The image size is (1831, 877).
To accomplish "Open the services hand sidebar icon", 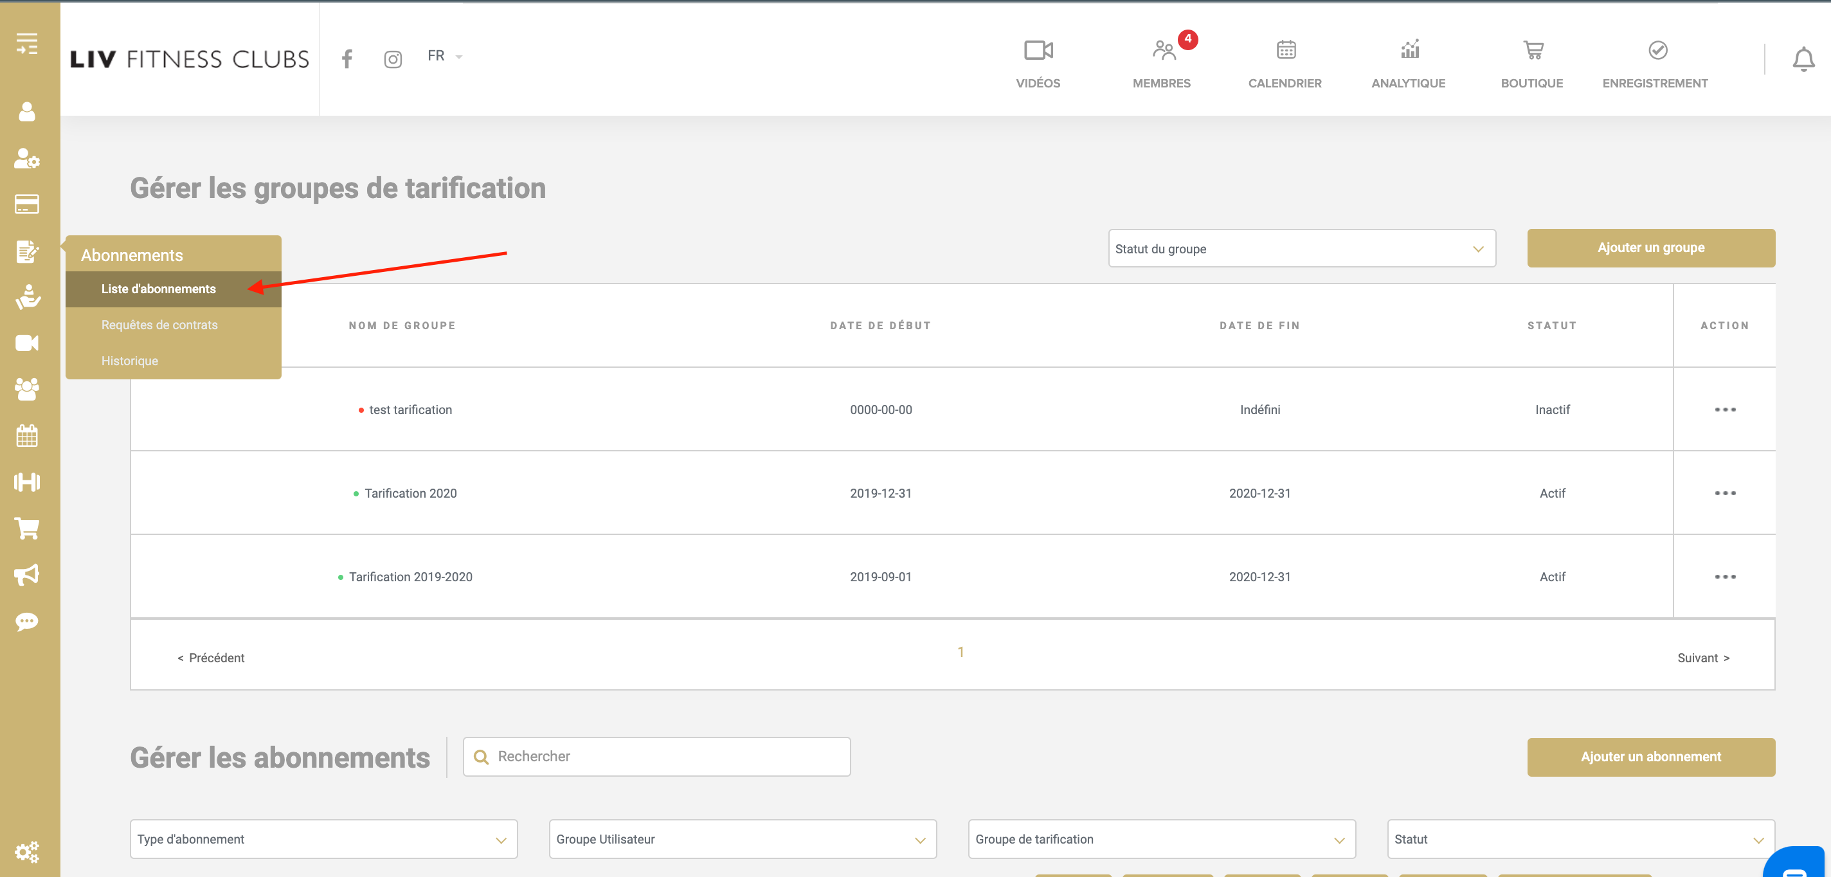I will [27, 297].
